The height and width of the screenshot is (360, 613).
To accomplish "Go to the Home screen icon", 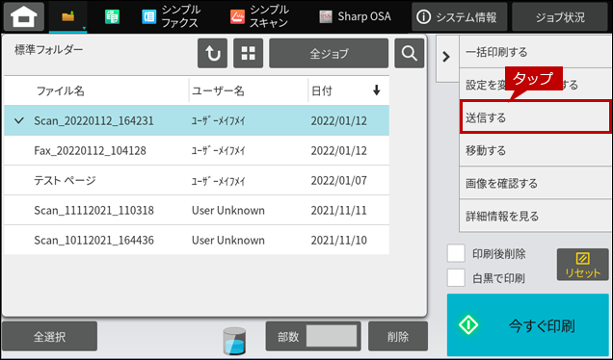I will [x=24, y=17].
